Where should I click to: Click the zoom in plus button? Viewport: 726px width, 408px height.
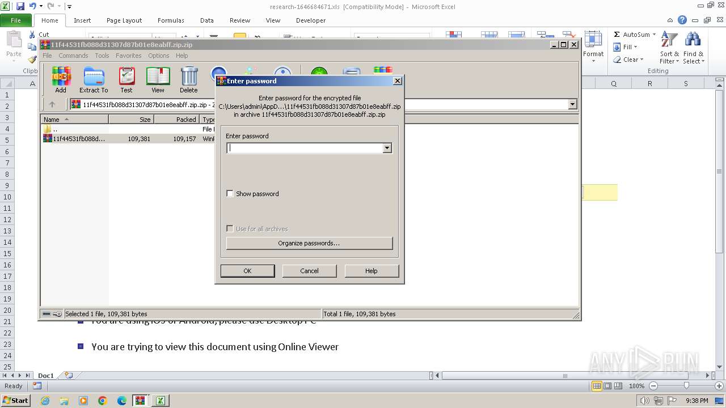(x=719, y=386)
